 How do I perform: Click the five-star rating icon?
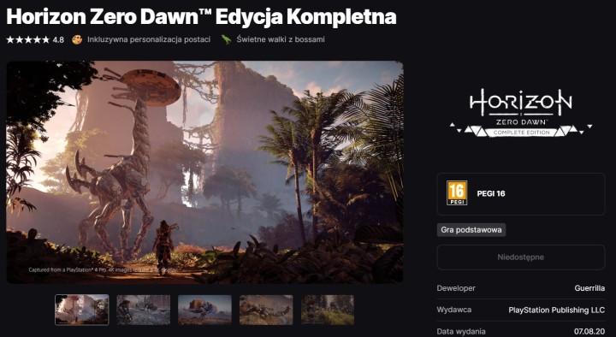pos(28,39)
